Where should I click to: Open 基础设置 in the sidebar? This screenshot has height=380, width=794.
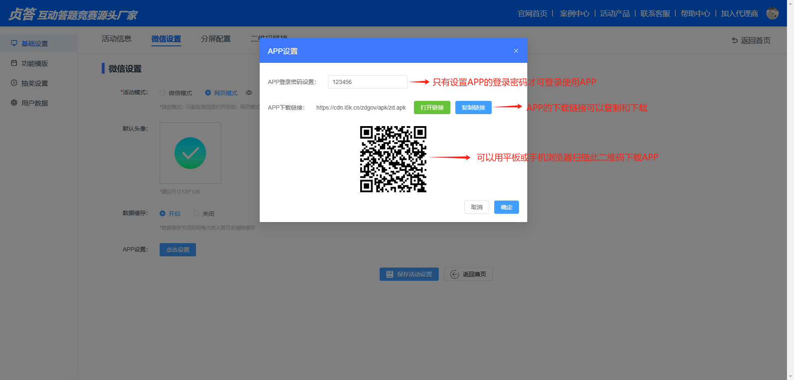(x=38, y=43)
